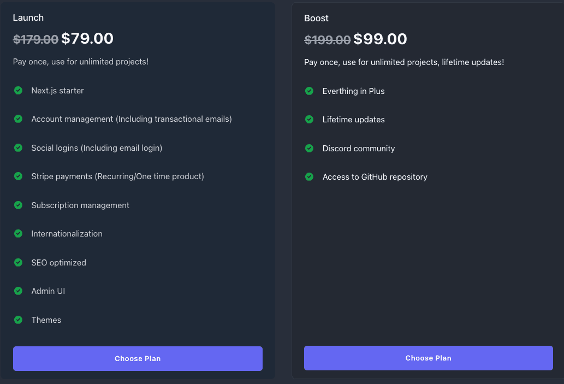The width and height of the screenshot is (564, 384).
Task: Click the lifetime updates tagline under Boost
Action: click(403, 62)
